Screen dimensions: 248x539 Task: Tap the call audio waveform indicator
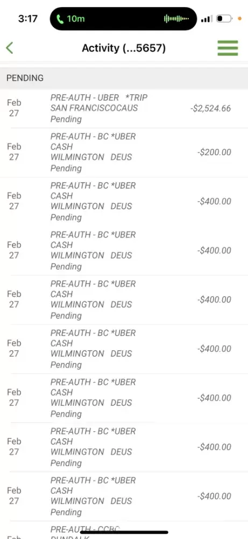(176, 18)
